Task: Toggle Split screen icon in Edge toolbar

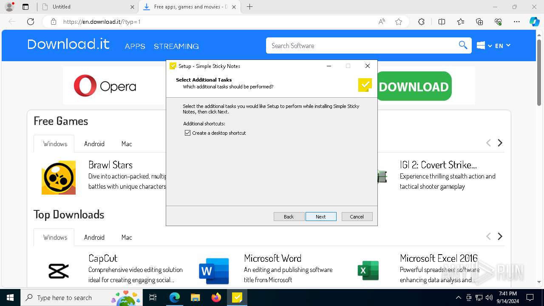Action: click(442, 22)
